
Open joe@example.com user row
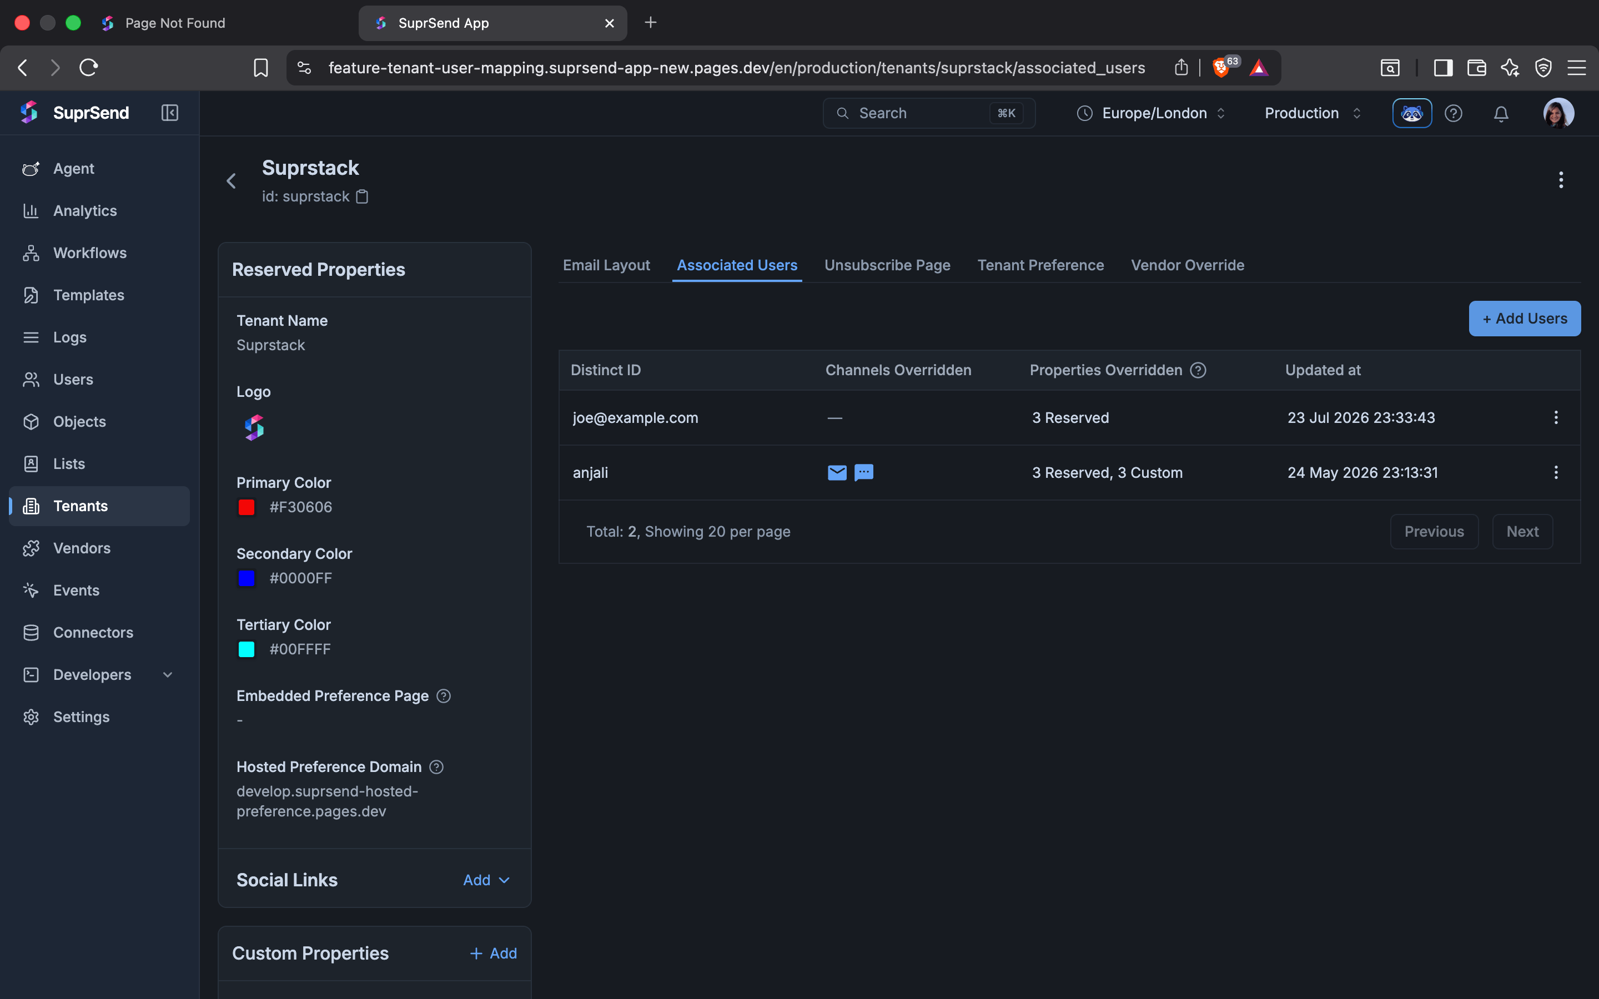[x=1069, y=417]
